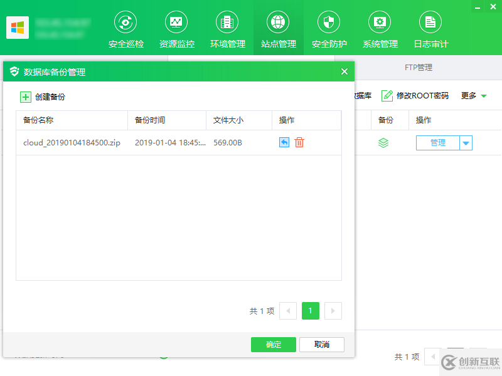The width and height of the screenshot is (502, 376).
Task: Select page 1 in backup dialog pagination
Action: [311, 311]
